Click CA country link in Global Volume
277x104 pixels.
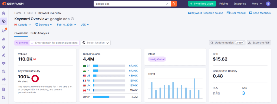(88, 90)
